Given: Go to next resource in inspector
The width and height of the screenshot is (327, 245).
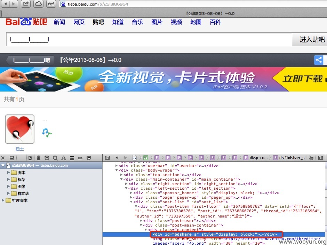Looking at the screenshot, I should coord(125,158).
